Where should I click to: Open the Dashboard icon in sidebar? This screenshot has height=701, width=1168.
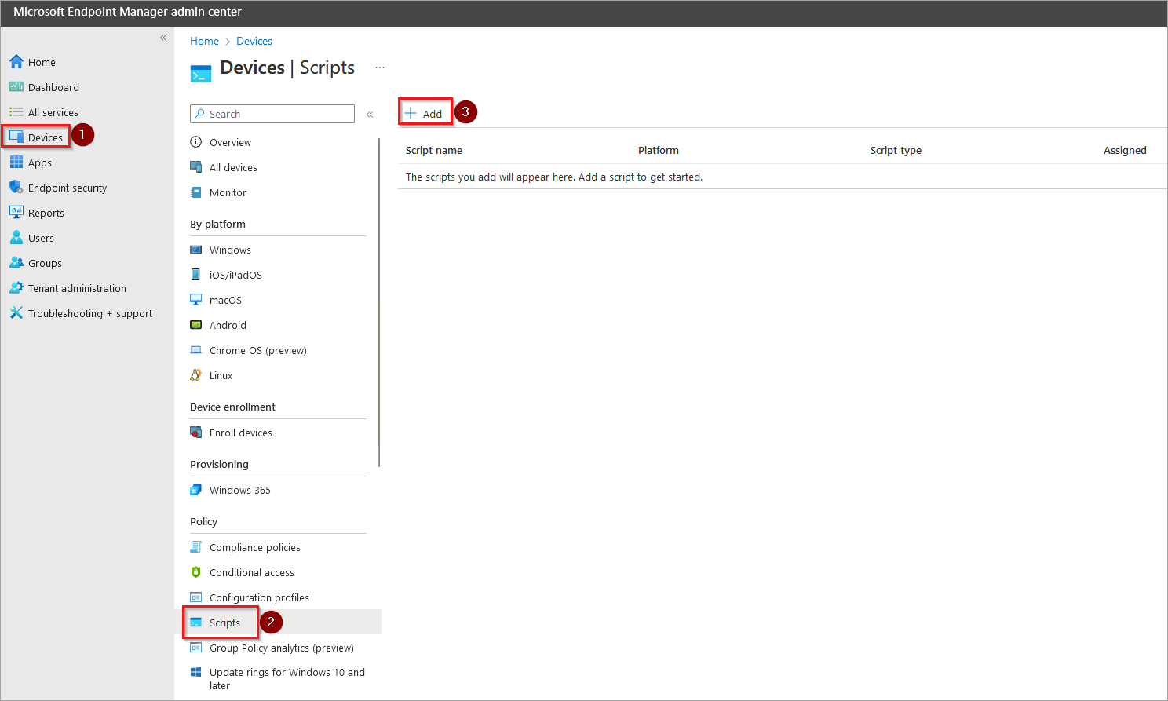point(16,87)
